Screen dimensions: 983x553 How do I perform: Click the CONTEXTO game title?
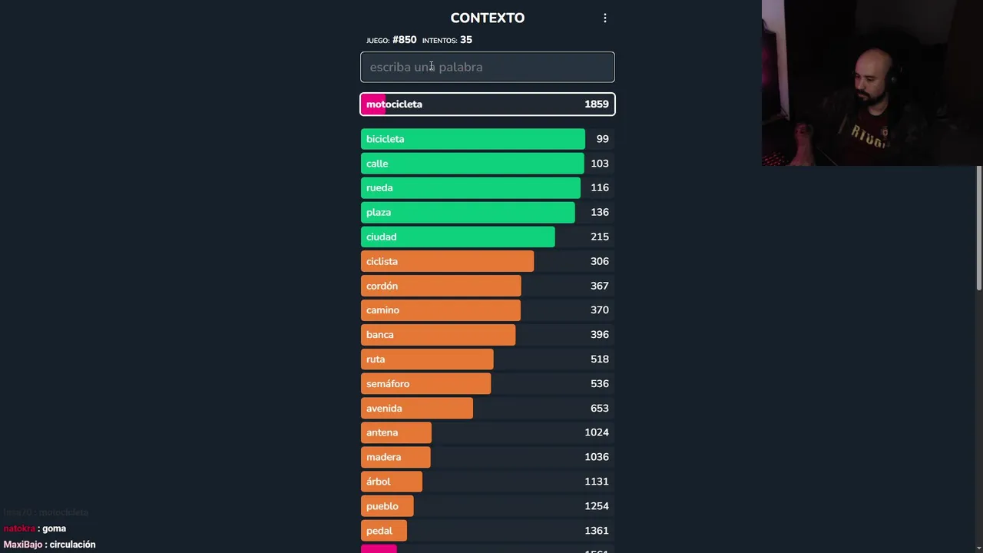click(487, 18)
